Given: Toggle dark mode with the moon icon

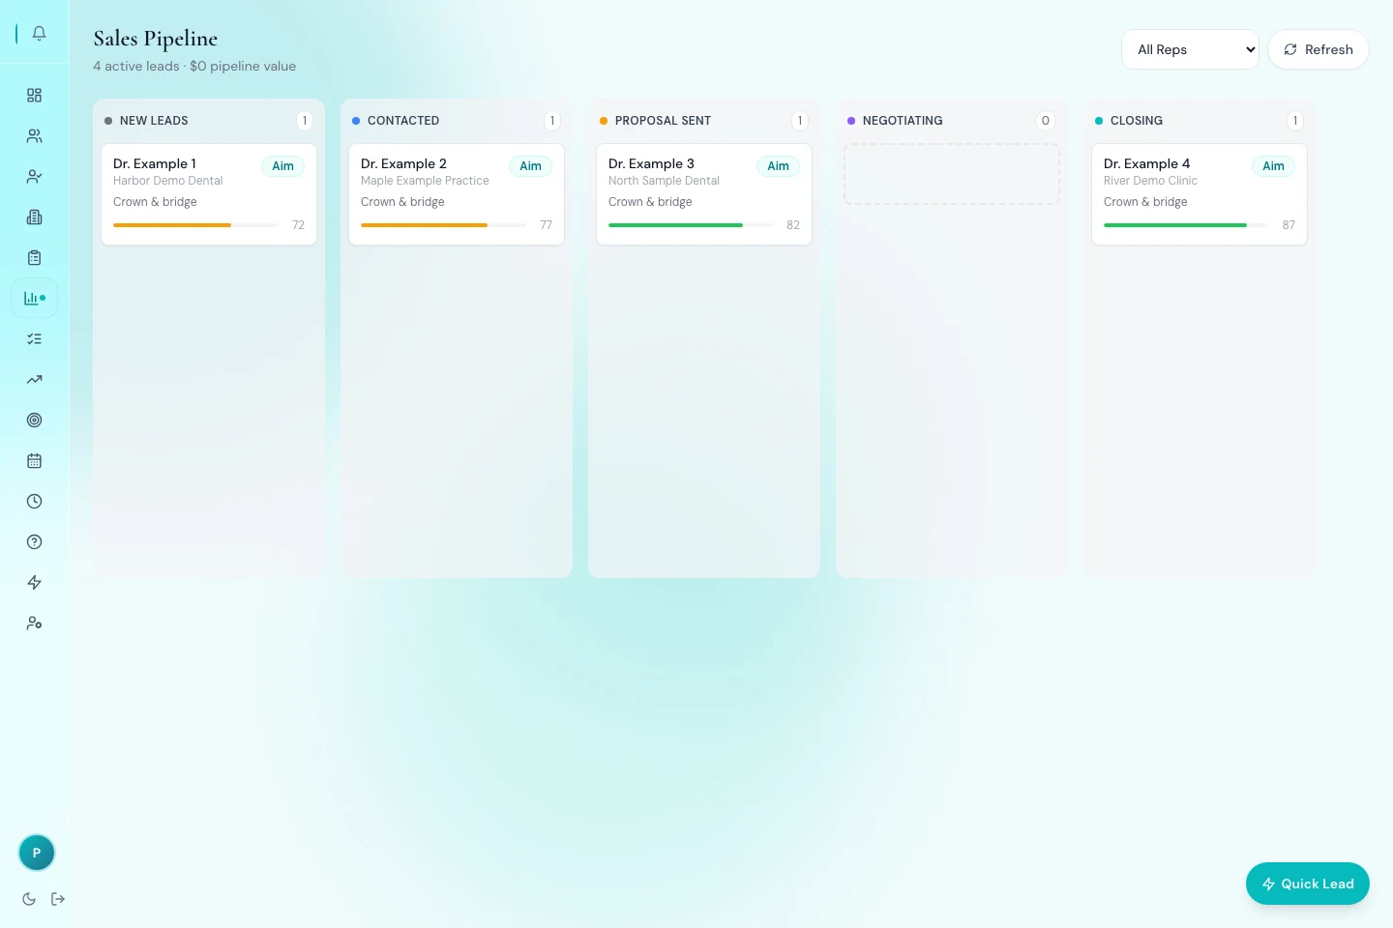Looking at the screenshot, I should tap(29, 899).
